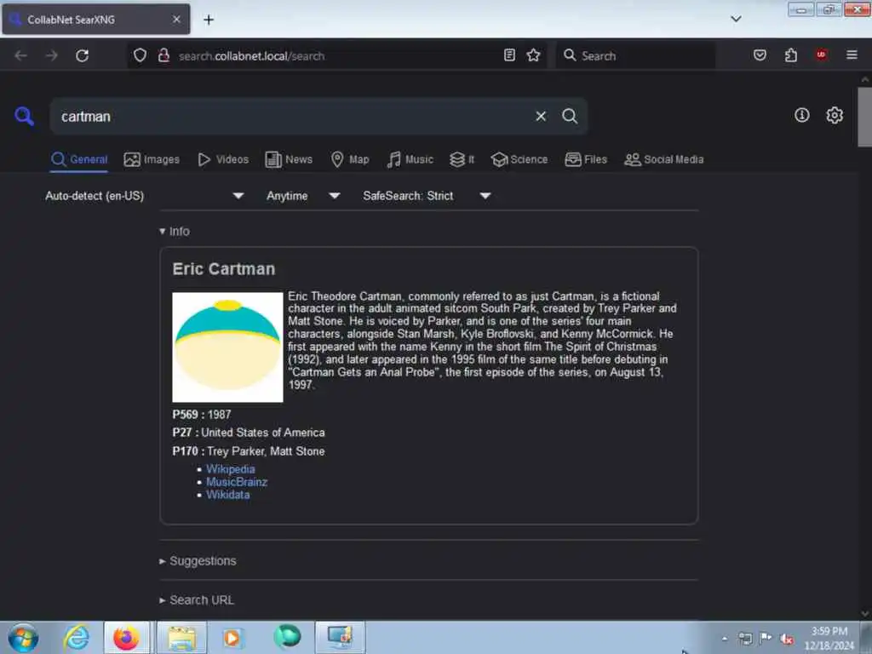This screenshot has height=654, width=872.
Task: Click the Eric Cartman thumbnail image
Action: tap(227, 347)
